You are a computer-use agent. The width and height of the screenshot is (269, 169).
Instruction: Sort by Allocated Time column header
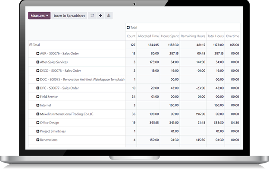[148, 36]
